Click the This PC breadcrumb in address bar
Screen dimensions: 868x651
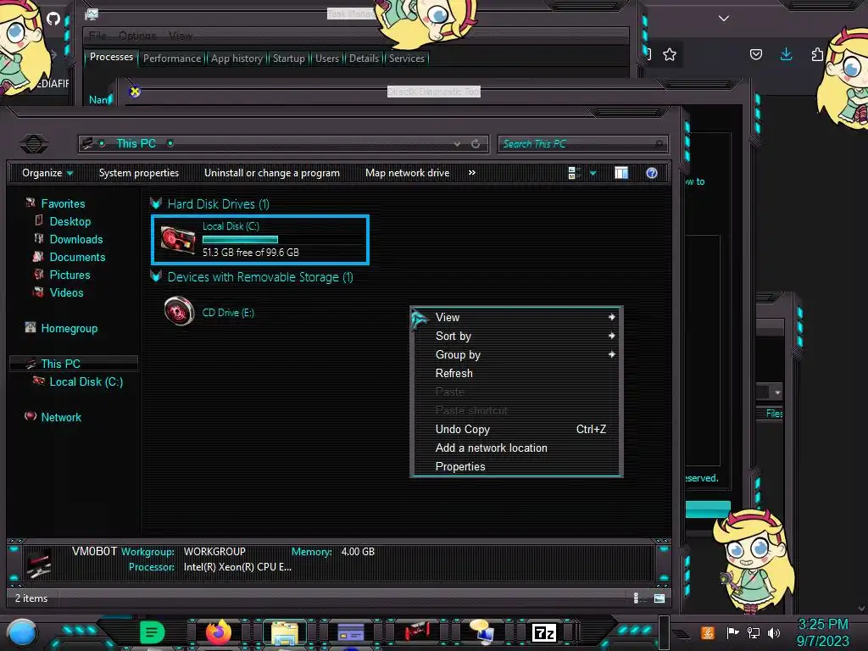tap(136, 143)
